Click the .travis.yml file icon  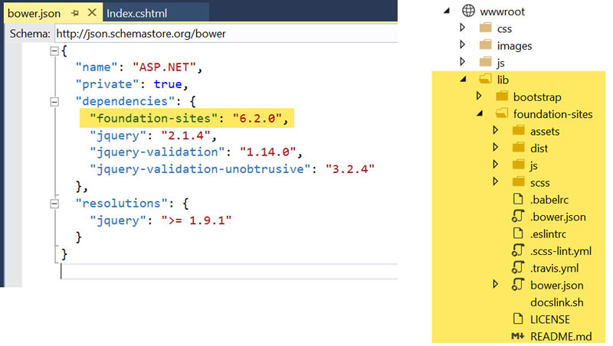pos(518,267)
